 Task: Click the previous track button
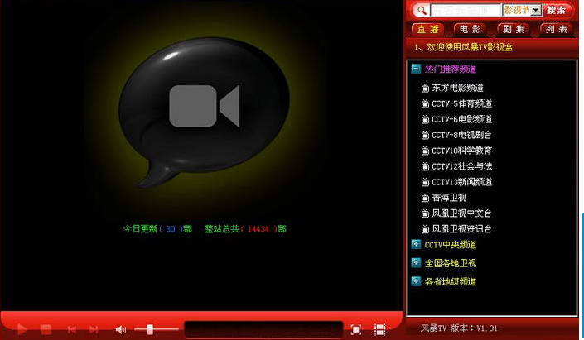(72, 329)
